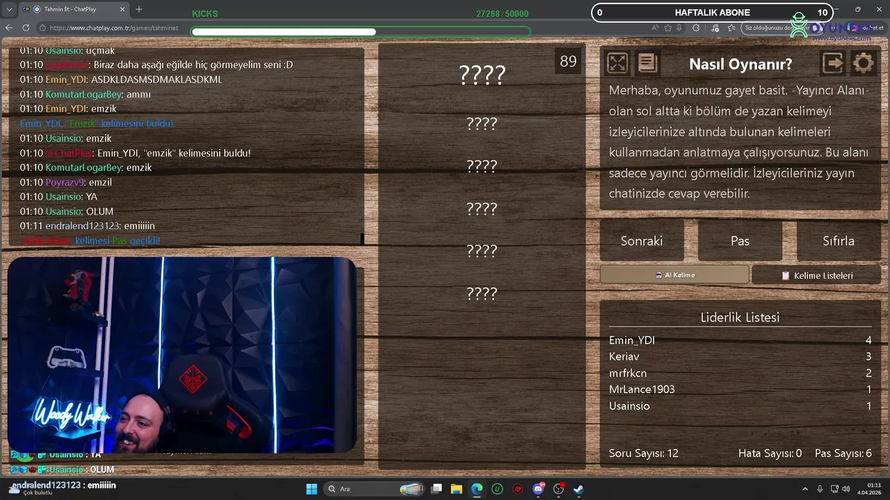
Task: Add this page to favorites star
Action: (x=668, y=28)
